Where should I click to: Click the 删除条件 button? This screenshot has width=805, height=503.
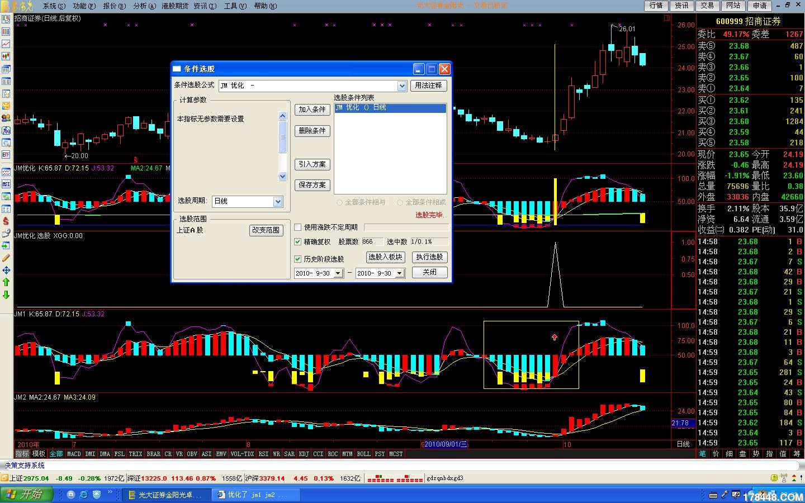312,131
